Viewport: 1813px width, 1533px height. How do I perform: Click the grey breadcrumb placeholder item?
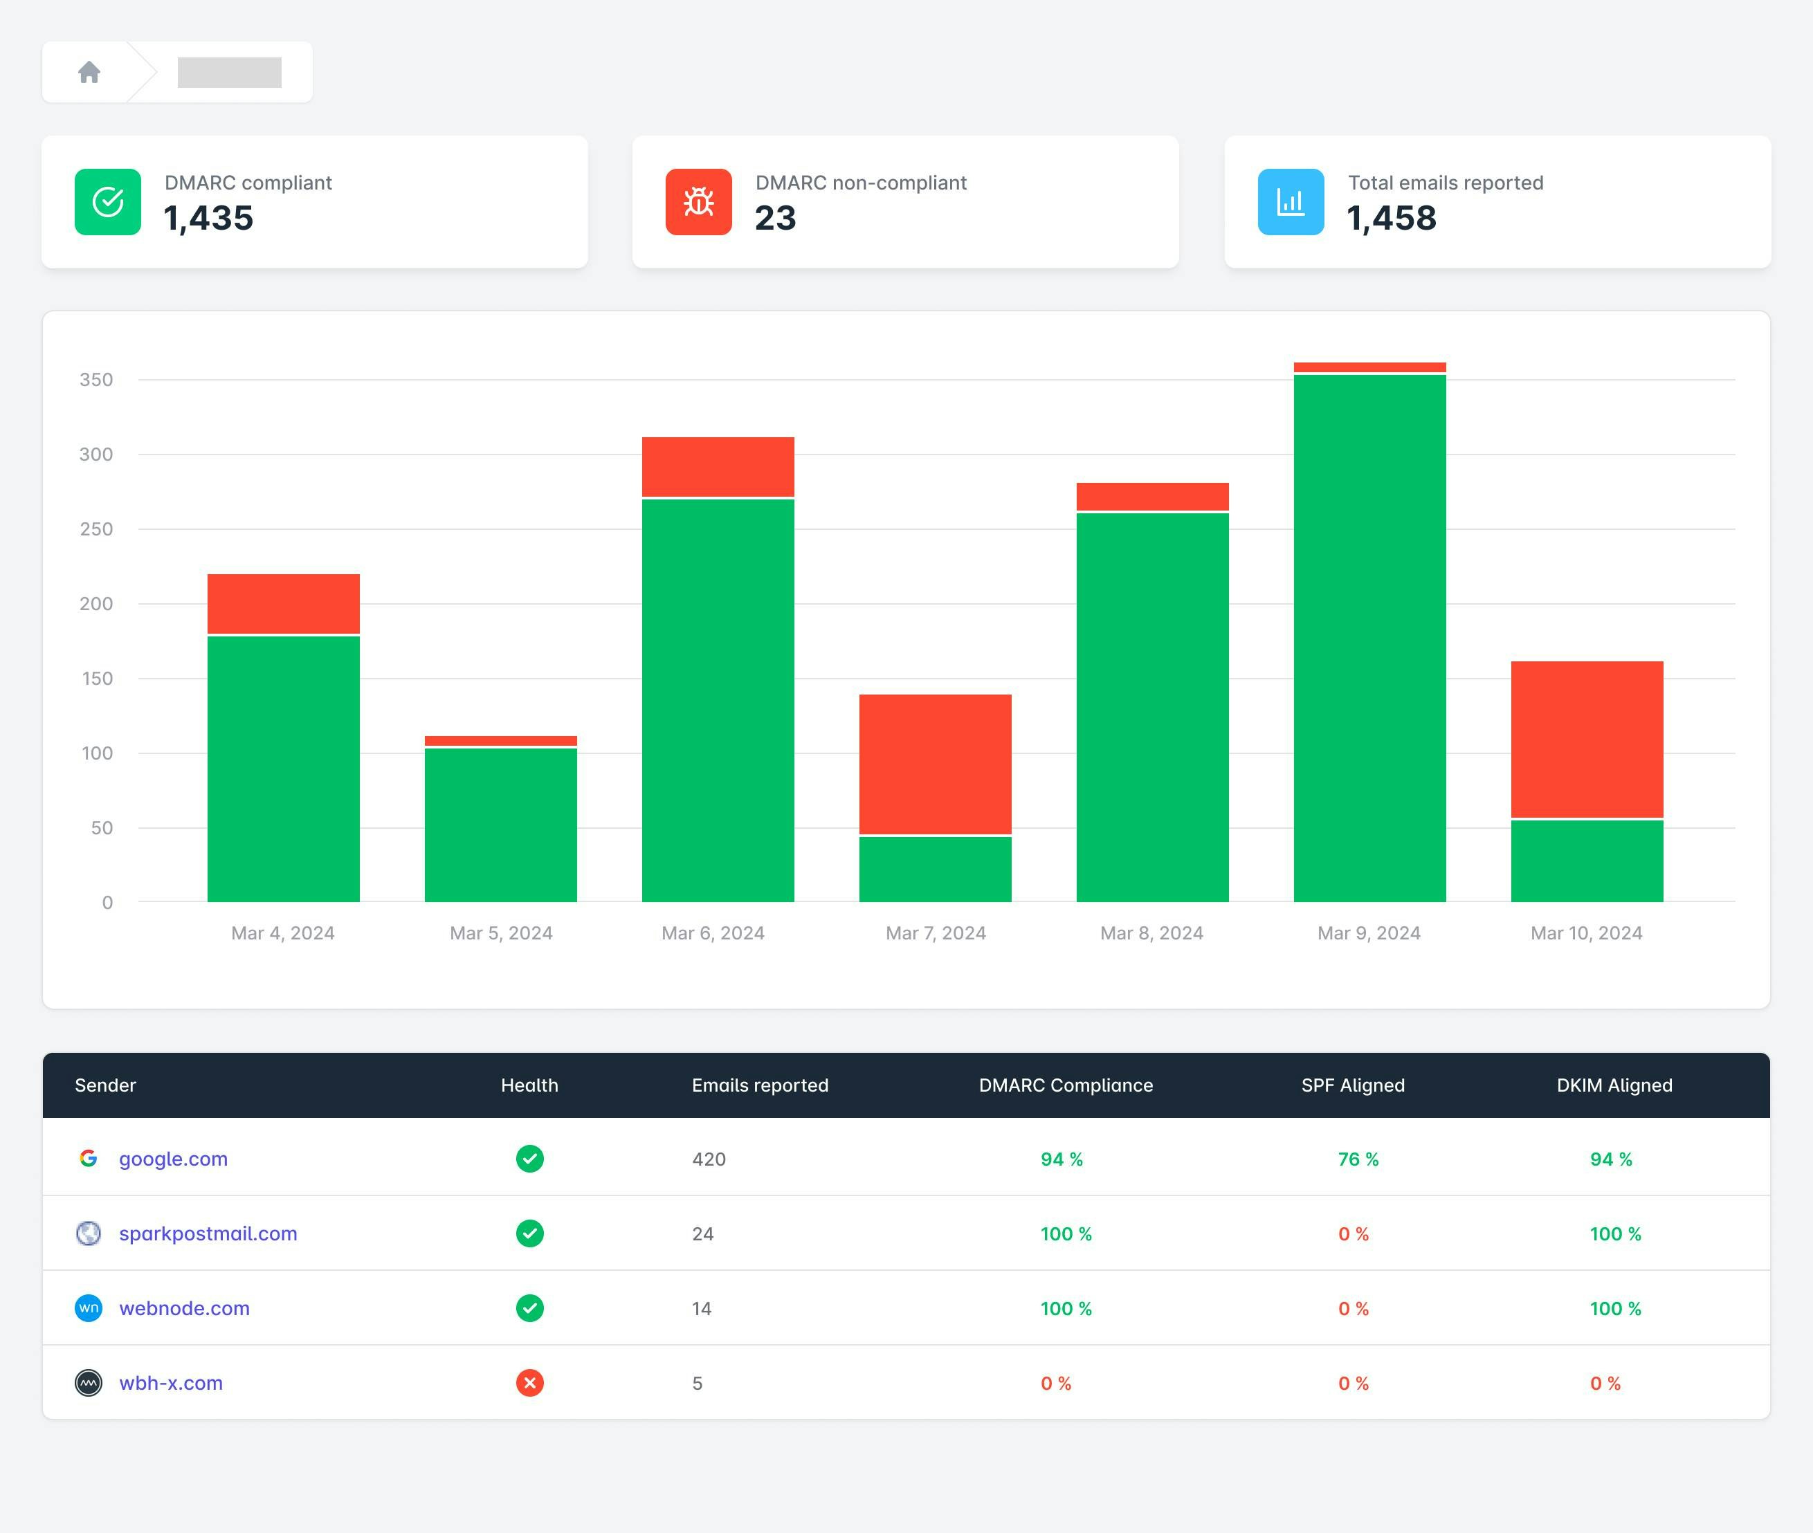tap(230, 72)
